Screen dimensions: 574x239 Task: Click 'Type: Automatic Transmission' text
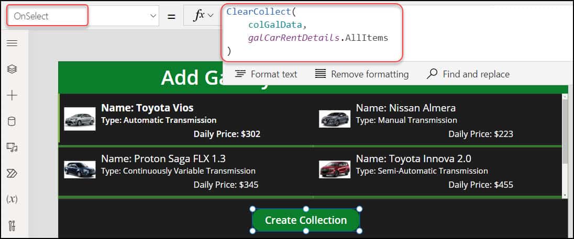coord(159,120)
